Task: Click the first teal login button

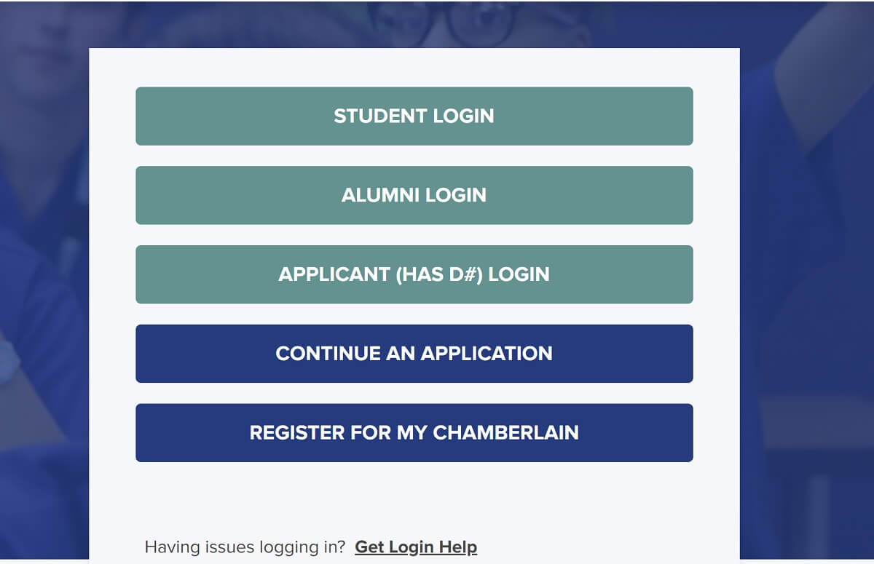Action: 414,116
